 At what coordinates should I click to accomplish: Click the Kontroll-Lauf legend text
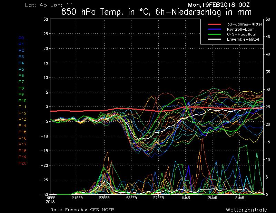coord(240,29)
